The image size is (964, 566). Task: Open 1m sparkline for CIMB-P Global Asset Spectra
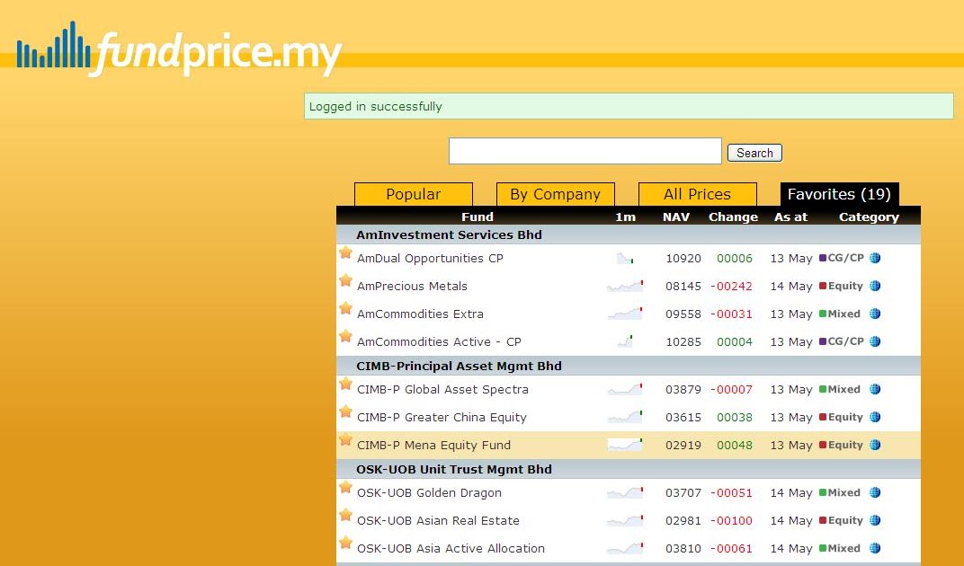pos(625,389)
